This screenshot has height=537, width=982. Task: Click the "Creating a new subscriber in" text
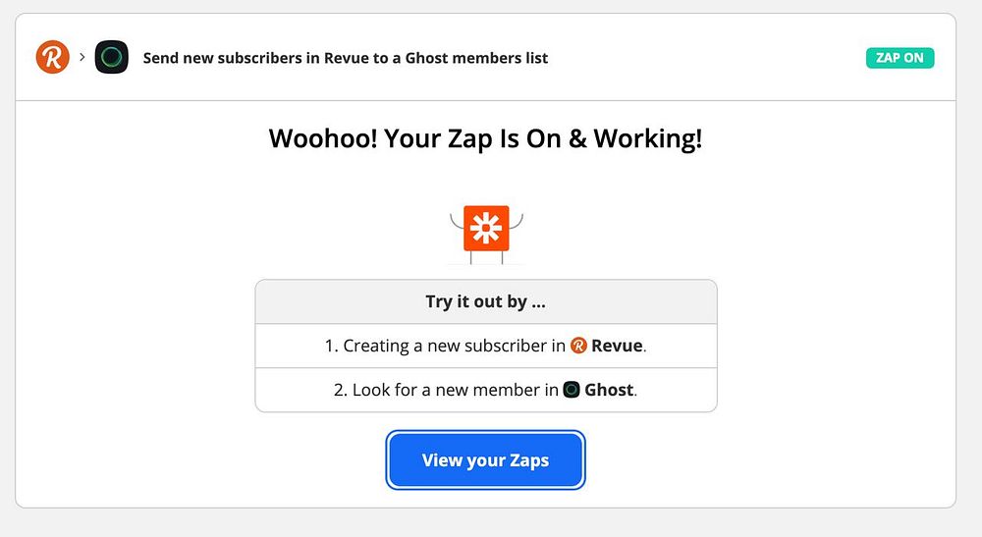[452, 346]
